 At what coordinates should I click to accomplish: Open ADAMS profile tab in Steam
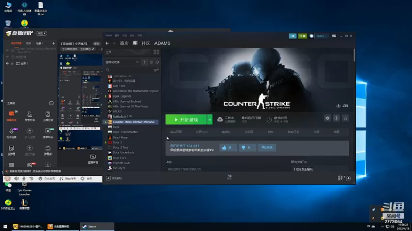(x=162, y=43)
